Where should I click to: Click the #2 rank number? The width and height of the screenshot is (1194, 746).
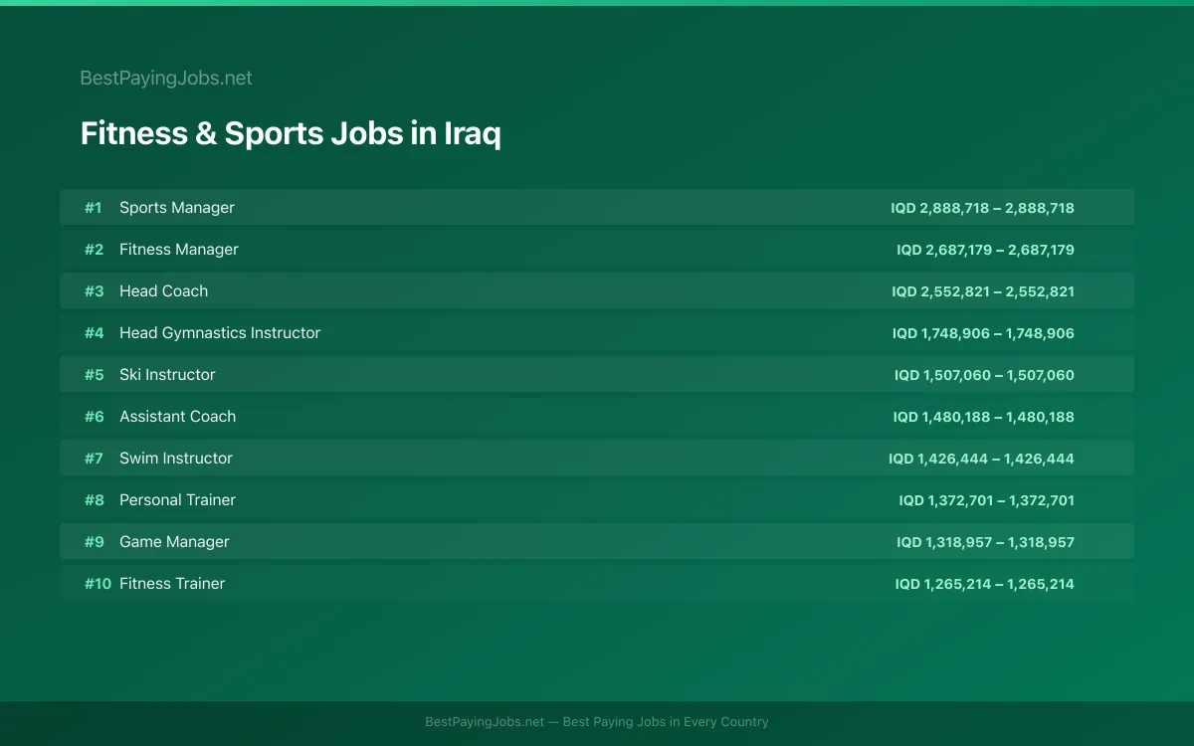(94, 250)
